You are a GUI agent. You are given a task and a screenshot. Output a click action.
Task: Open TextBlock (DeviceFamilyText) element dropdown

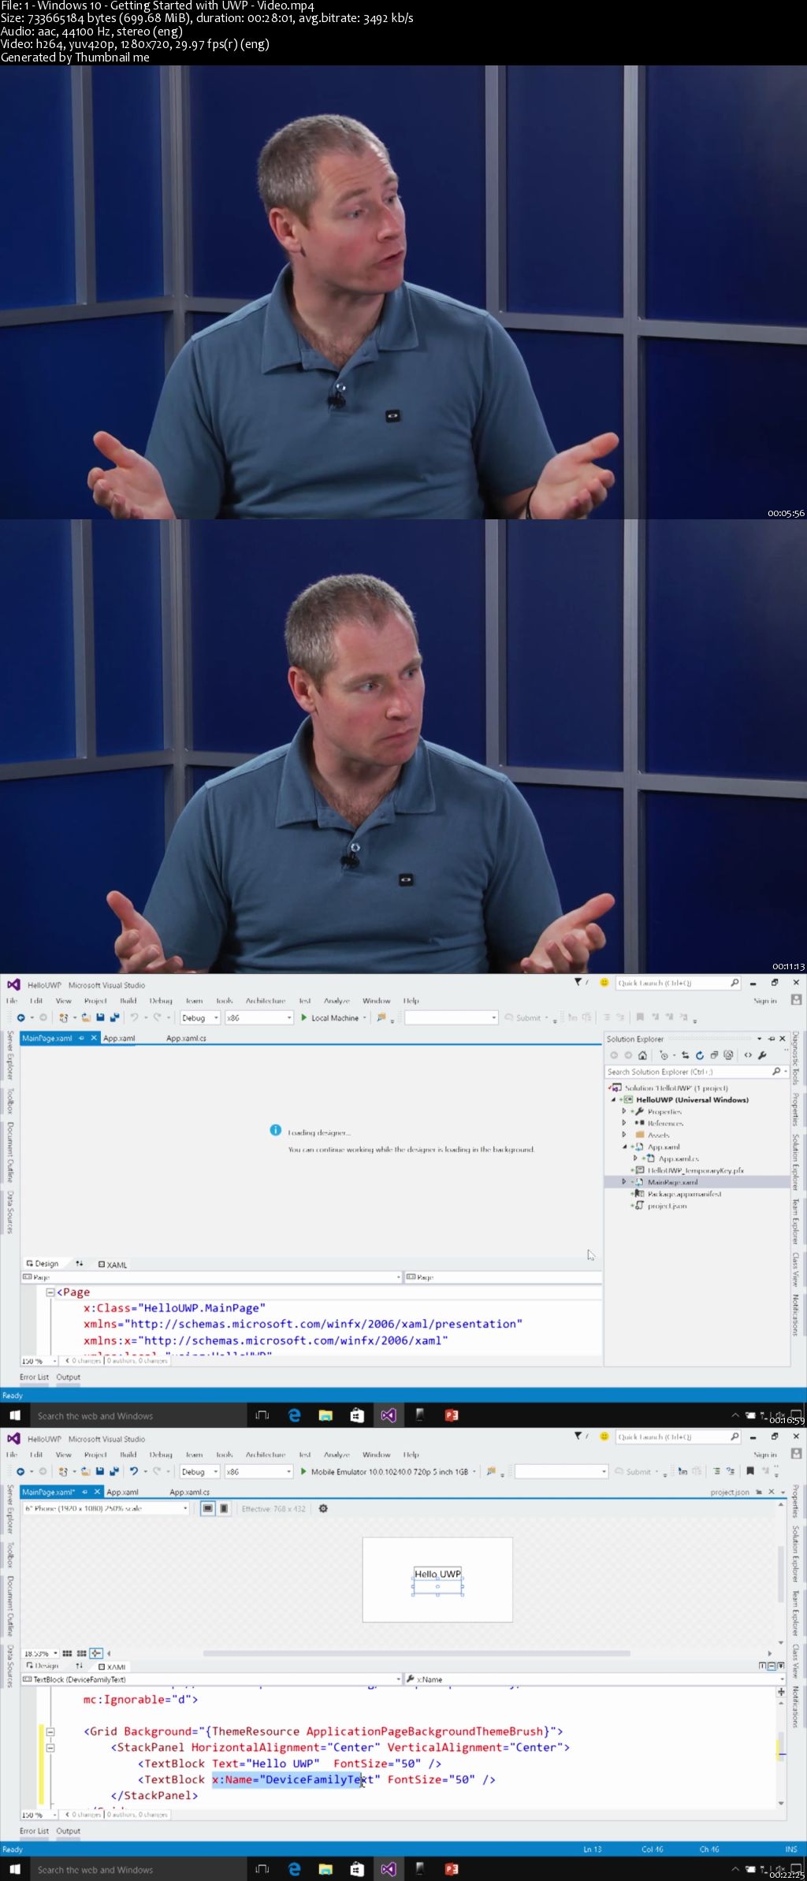211,1679
